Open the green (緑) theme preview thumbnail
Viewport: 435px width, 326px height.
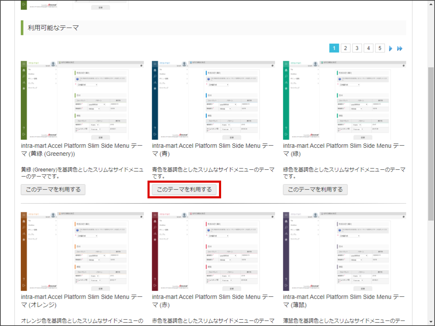coord(344,100)
